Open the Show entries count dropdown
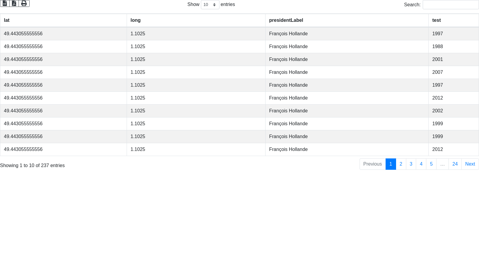The height and width of the screenshot is (269, 479). pyautogui.click(x=210, y=5)
